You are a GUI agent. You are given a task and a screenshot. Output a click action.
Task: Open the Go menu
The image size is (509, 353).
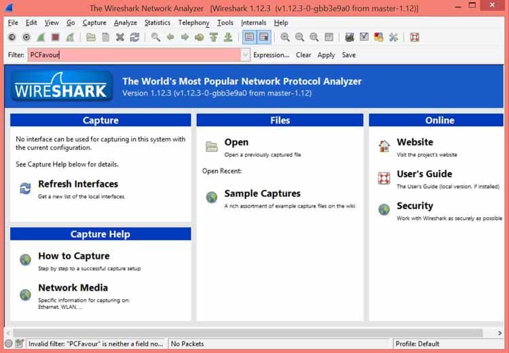click(x=71, y=22)
